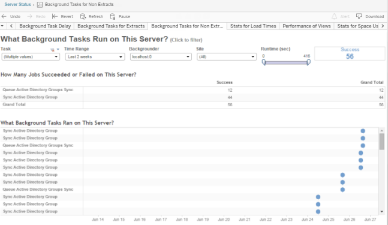Click the task list scrollbar thumb
This screenshot has width=388, height=225.
pos(382,142)
